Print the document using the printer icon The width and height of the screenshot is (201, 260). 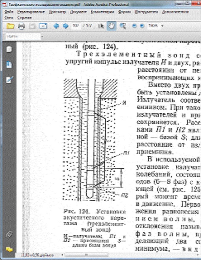click(x=21, y=26)
